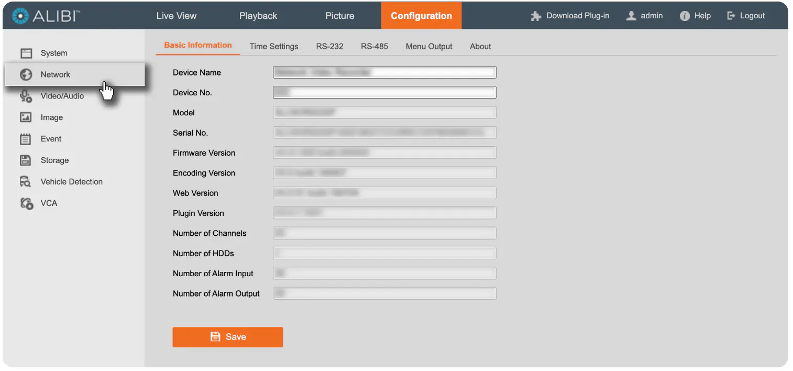
Task: Open the Live View tab
Action: click(x=177, y=16)
